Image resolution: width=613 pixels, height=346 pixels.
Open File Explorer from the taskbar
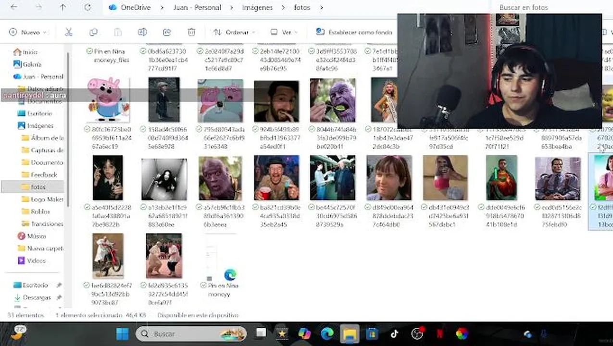coord(350,334)
